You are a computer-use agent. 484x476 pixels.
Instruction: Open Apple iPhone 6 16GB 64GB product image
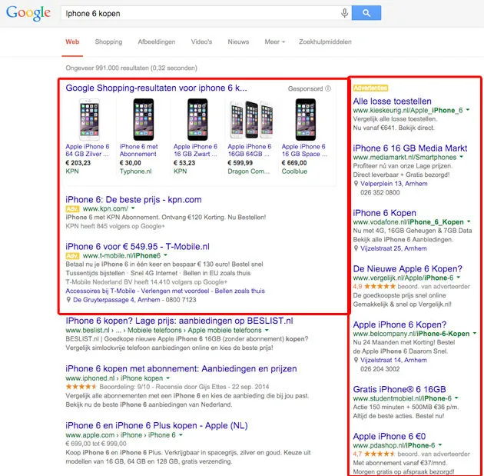pyautogui.click(x=251, y=119)
